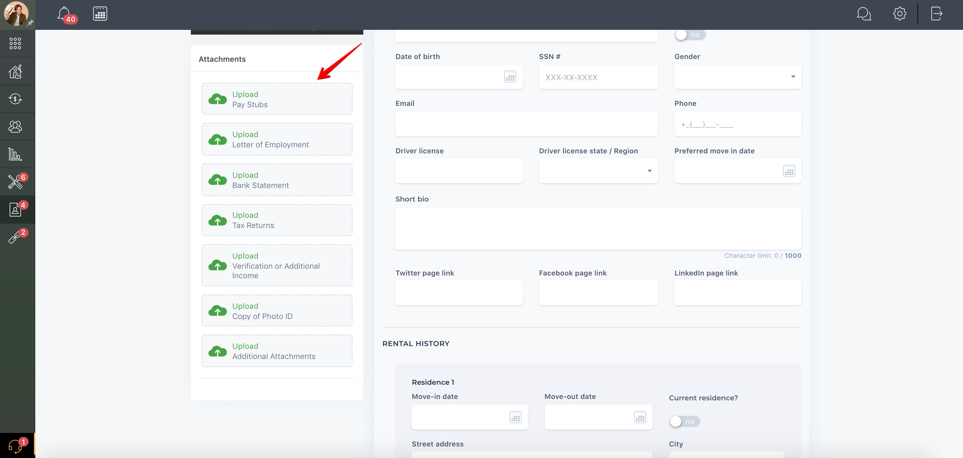Click the Verification or Additional Income cloud icon
Viewport: 963px width, 458px height.
218,265
